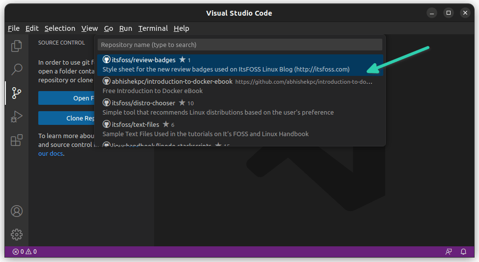Click the Accounts icon in activity bar
The width and height of the screenshot is (479, 262).
click(17, 211)
